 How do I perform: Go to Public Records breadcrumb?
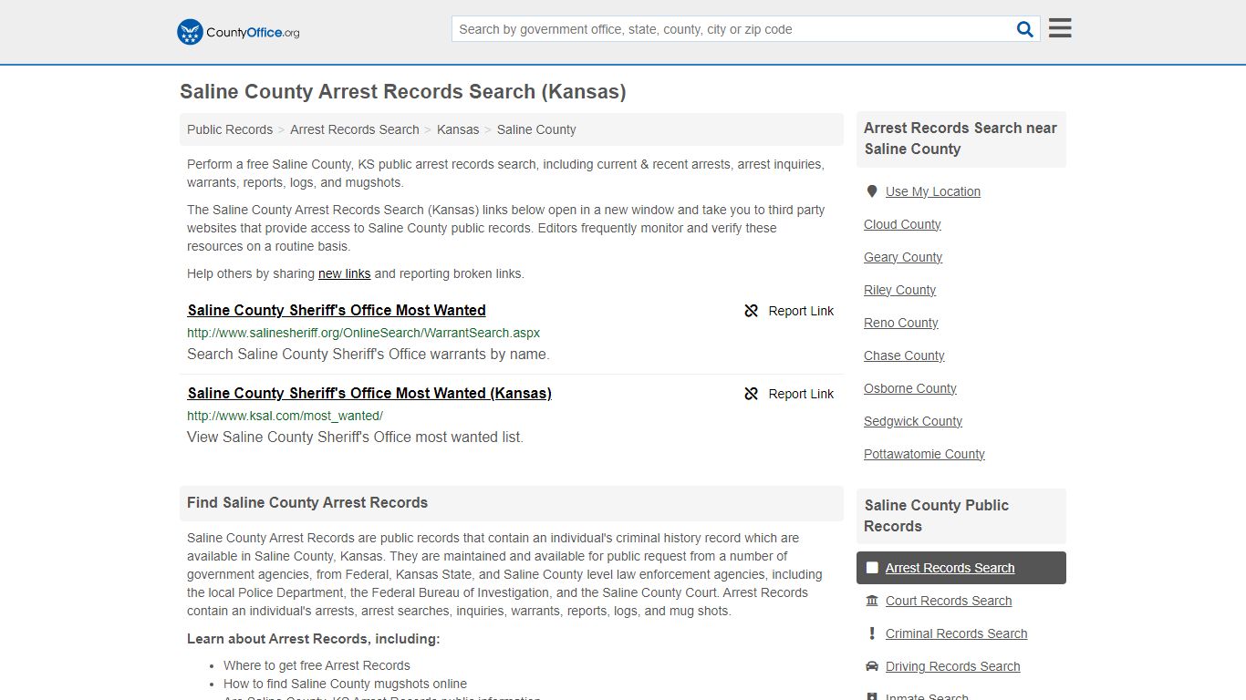230,129
